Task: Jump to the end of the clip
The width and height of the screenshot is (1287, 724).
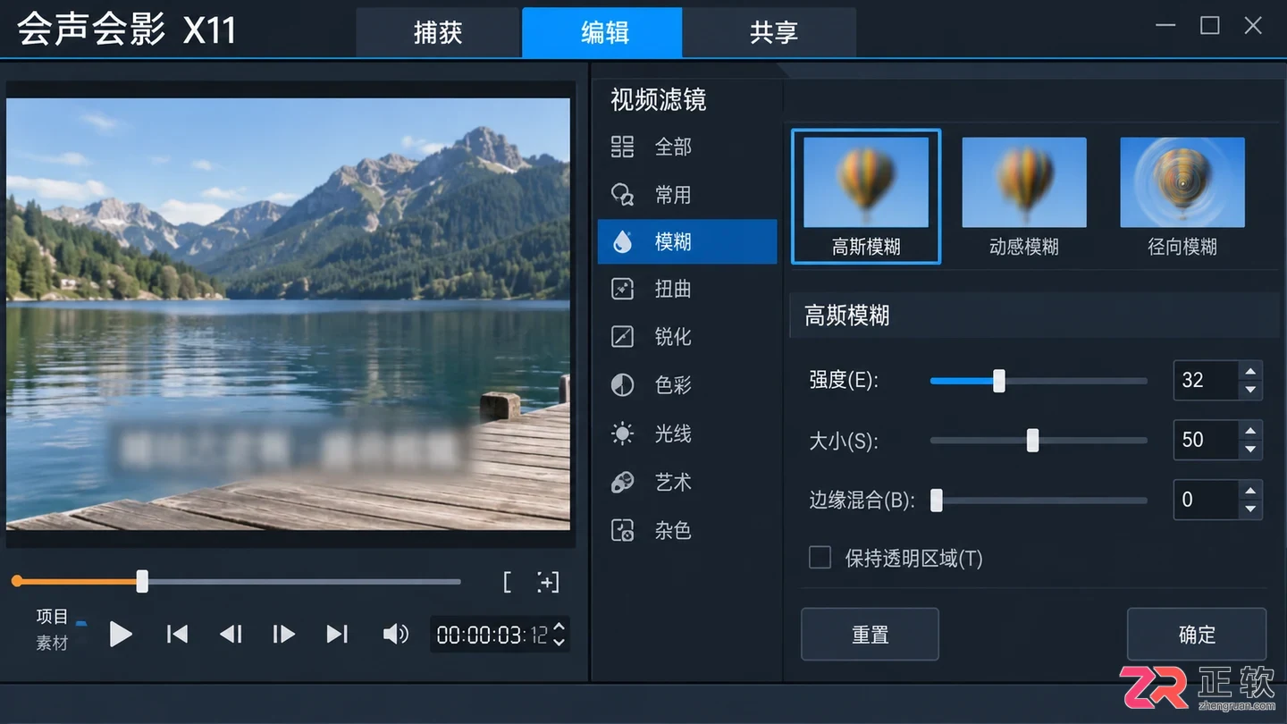Action: point(337,635)
